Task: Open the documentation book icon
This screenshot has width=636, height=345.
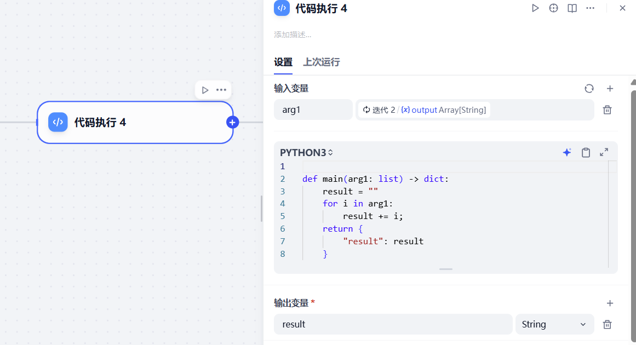Action: (x=572, y=8)
